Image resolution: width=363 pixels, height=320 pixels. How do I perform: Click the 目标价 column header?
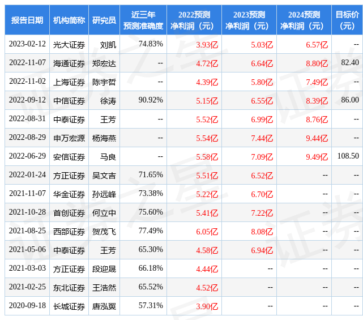347,20
